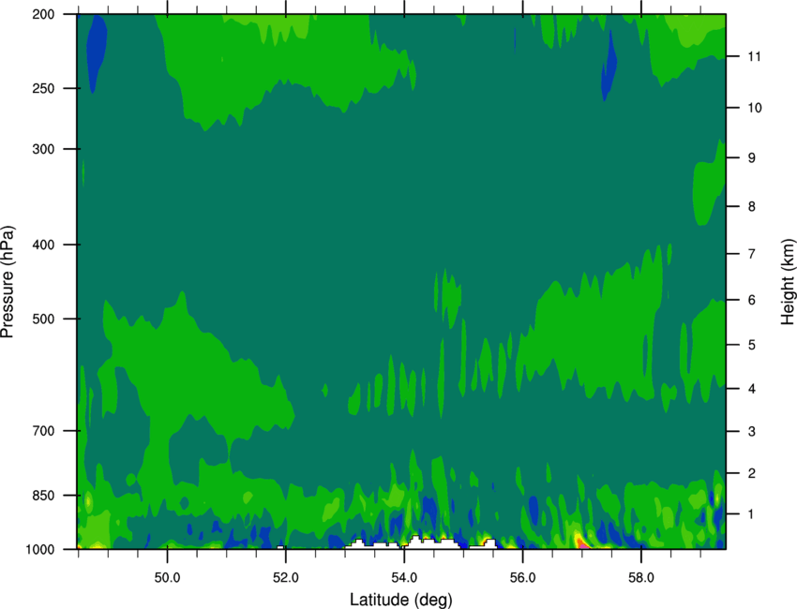
Task: Click the blue patch at top-left near 250 hPa
Action: tap(96, 52)
